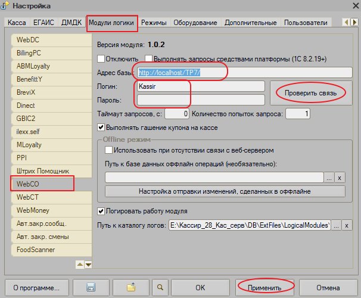361x298 pixels.
Task: Browse for log directory path
Action: click(336, 225)
